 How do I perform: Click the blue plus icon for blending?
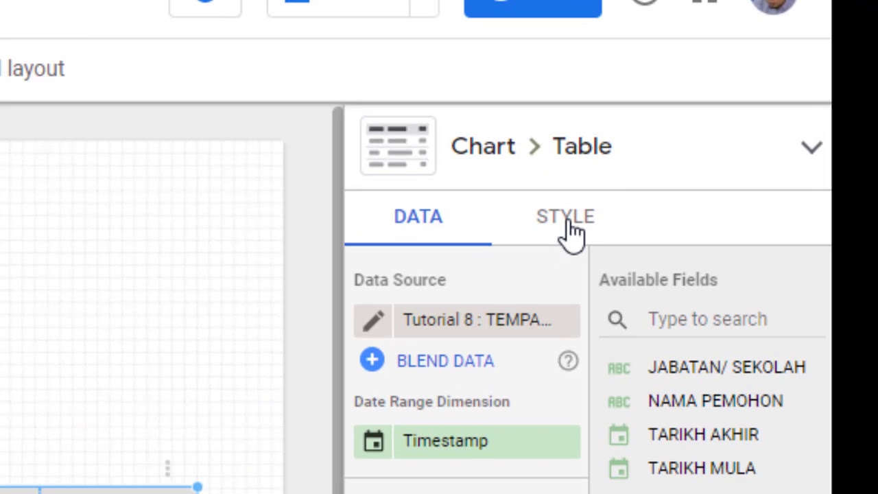coord(372,360)
